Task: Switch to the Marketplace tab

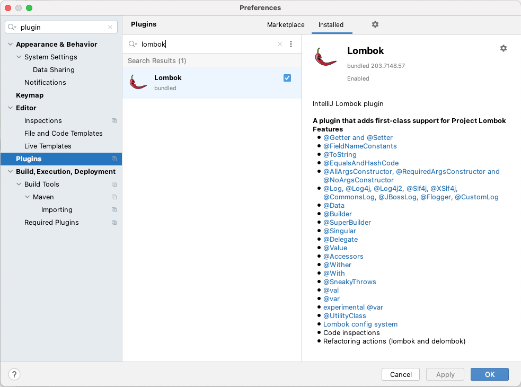Action: point(286,24)
